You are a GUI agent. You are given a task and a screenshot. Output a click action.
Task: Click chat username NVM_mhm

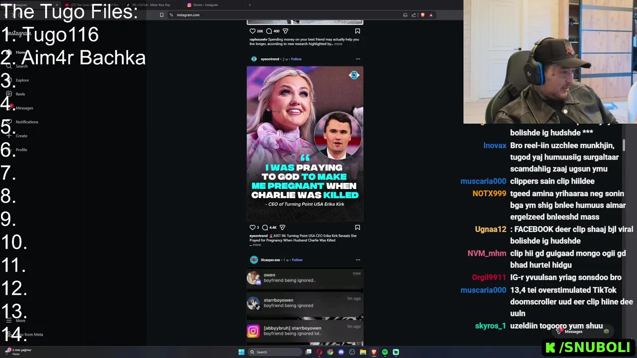pos(487,253)
